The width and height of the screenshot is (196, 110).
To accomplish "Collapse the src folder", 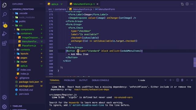I will tap(21, 25).
